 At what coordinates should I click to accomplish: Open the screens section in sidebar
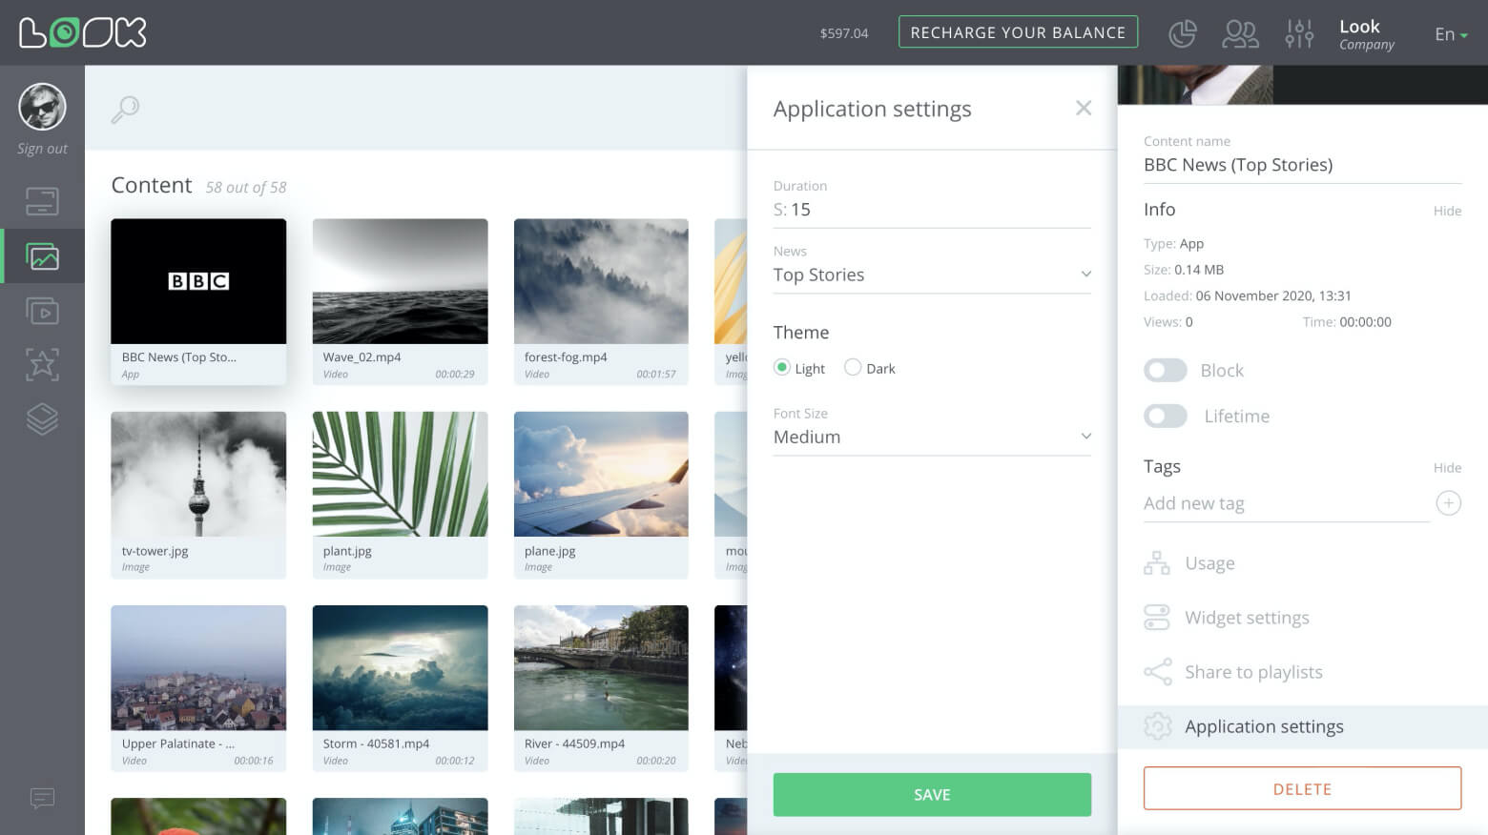click(42, 202)
